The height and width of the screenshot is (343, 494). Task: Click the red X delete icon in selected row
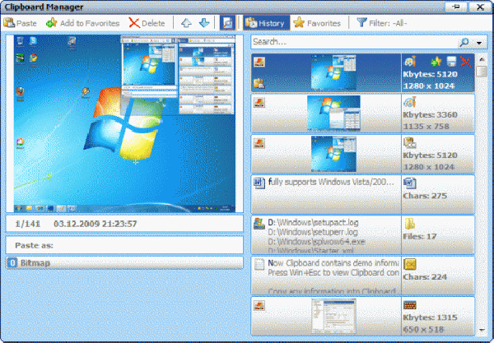tap(466, 62)
